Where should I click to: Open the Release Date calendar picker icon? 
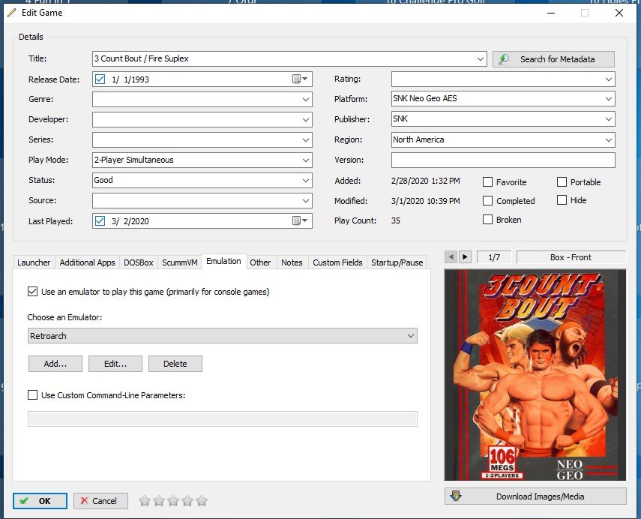pyautogui.click(x=300, y=79)
